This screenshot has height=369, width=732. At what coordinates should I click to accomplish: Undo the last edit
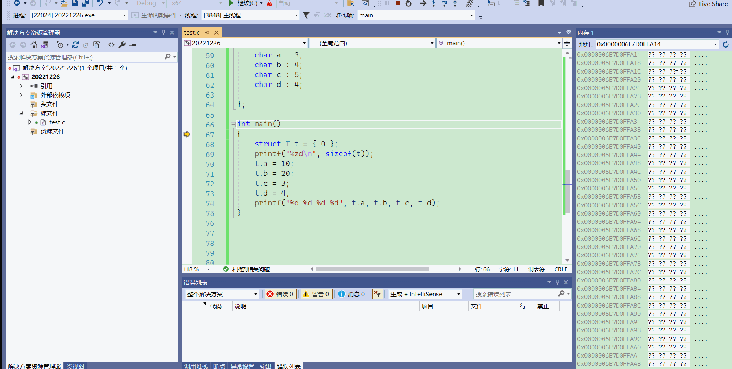click(100, 3)
